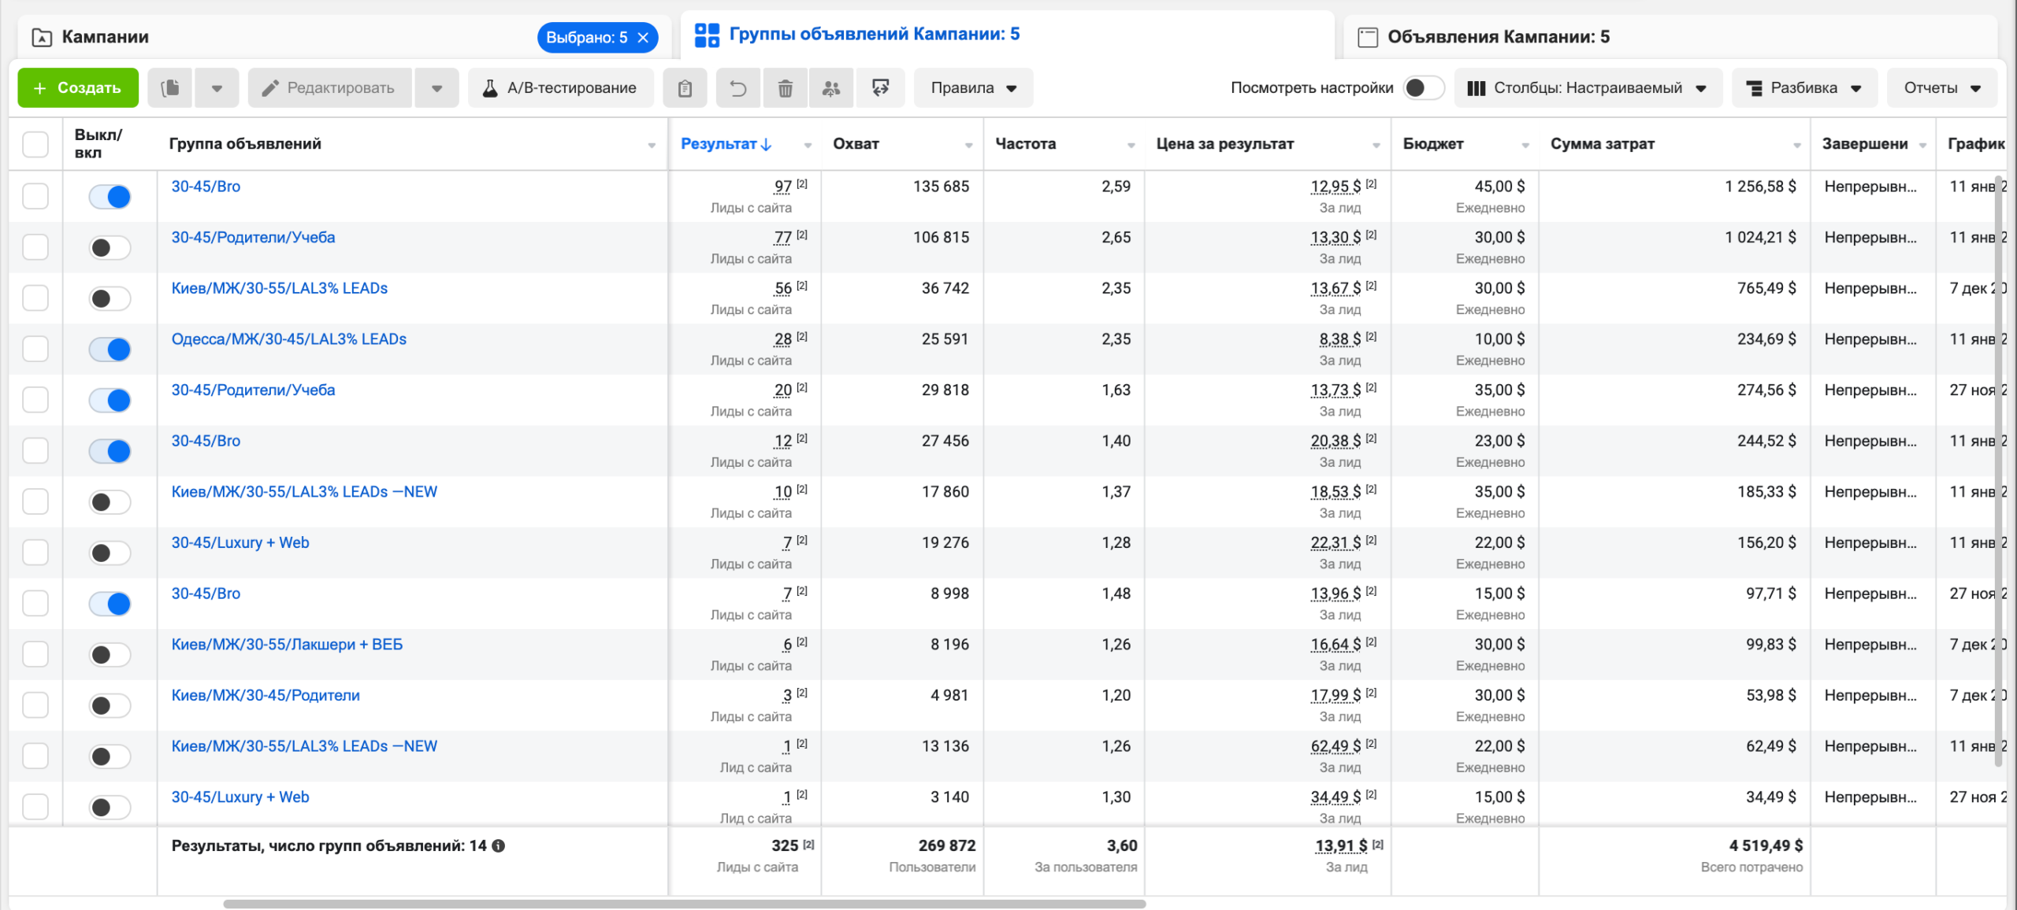Toggle the Посмотреть настройки switch

point(1423,88)
